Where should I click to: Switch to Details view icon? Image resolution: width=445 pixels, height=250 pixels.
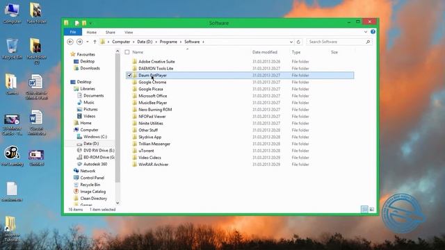[364, 209]
